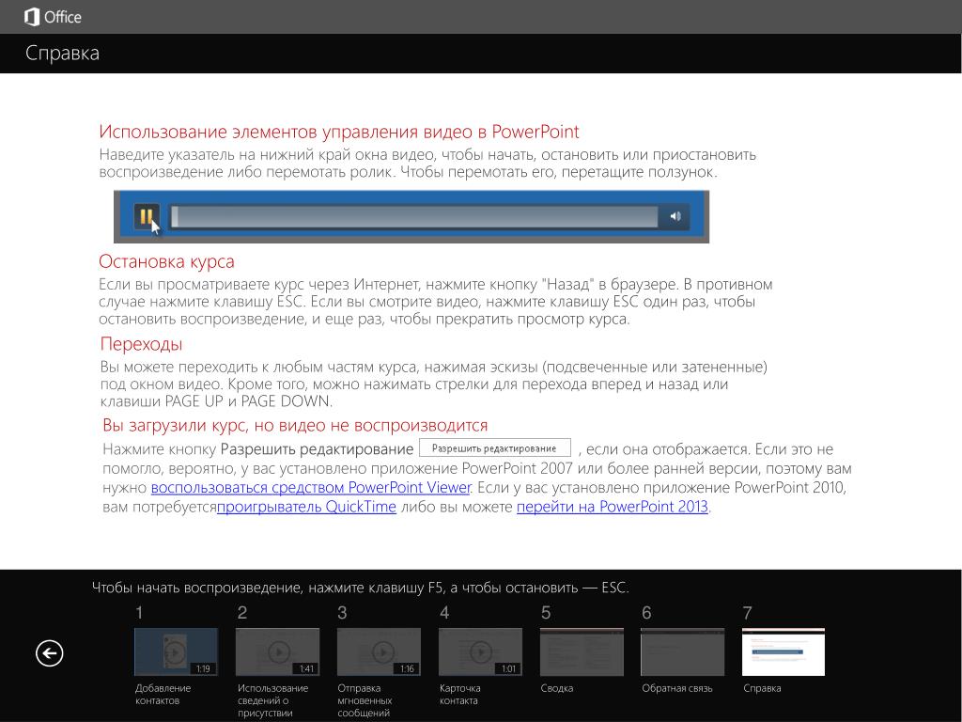
Task: Open thumbnail 6 Обратная связь
Action: tap(682, 651)
